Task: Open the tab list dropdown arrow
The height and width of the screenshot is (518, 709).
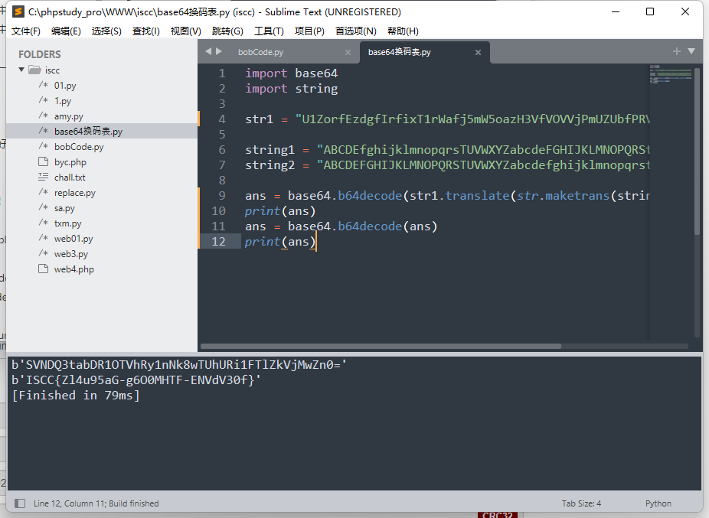Action: click(x=691, y=51)
